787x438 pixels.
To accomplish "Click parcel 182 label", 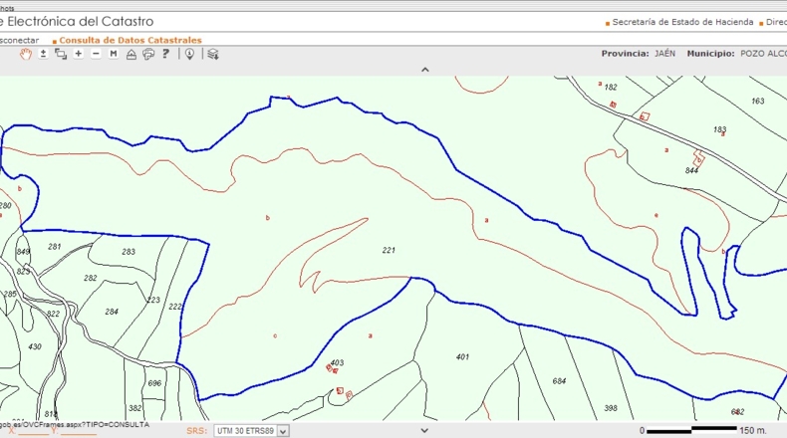I will (x=611, y=87).
